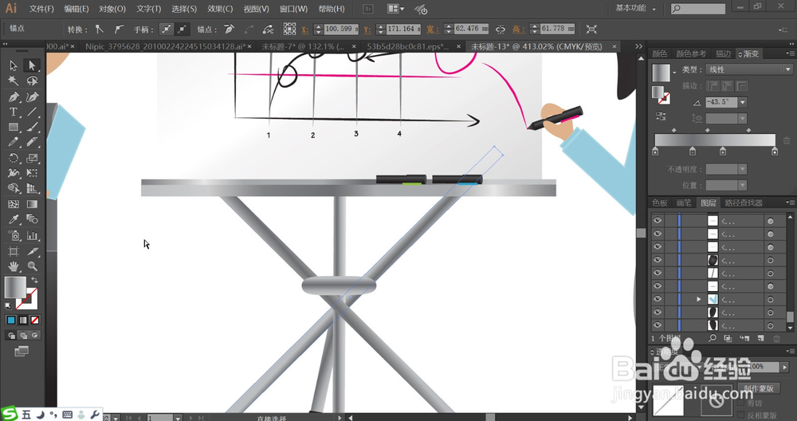Click the default fill and stroke icon
The height and width of the screenshot is (421, 797).
pos(8,305)
